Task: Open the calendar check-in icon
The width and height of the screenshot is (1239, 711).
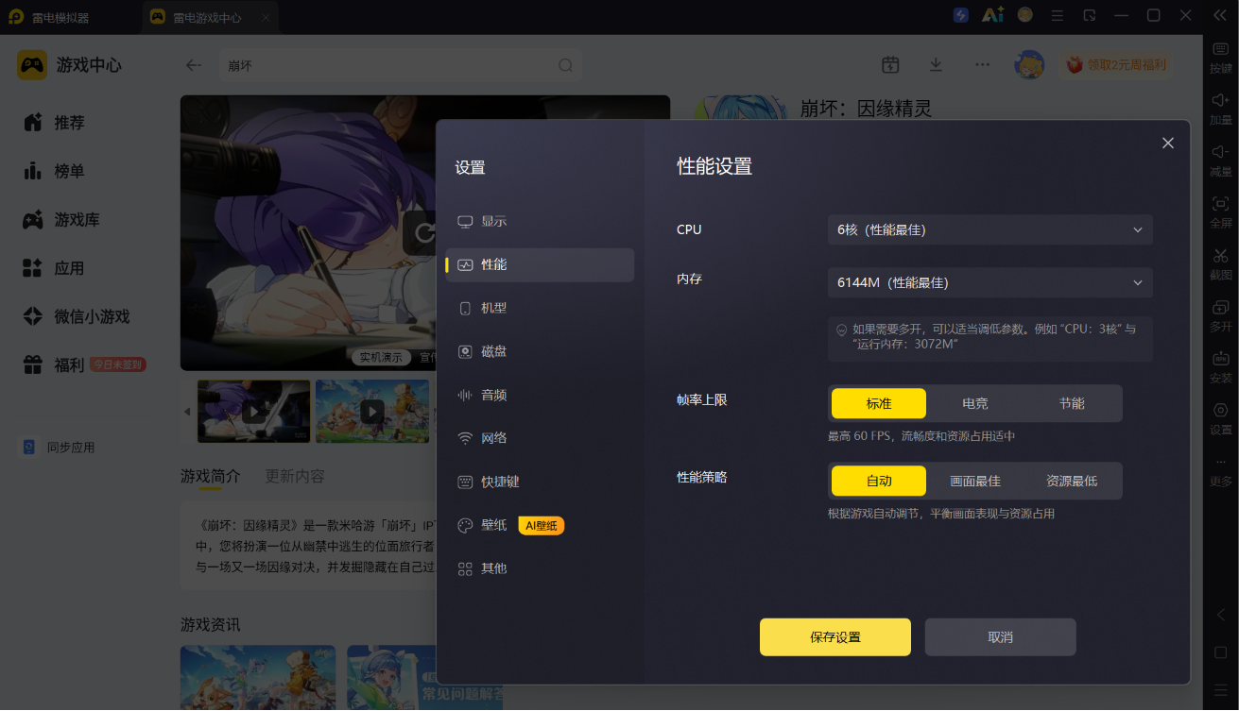Action: tap(890, 64)
